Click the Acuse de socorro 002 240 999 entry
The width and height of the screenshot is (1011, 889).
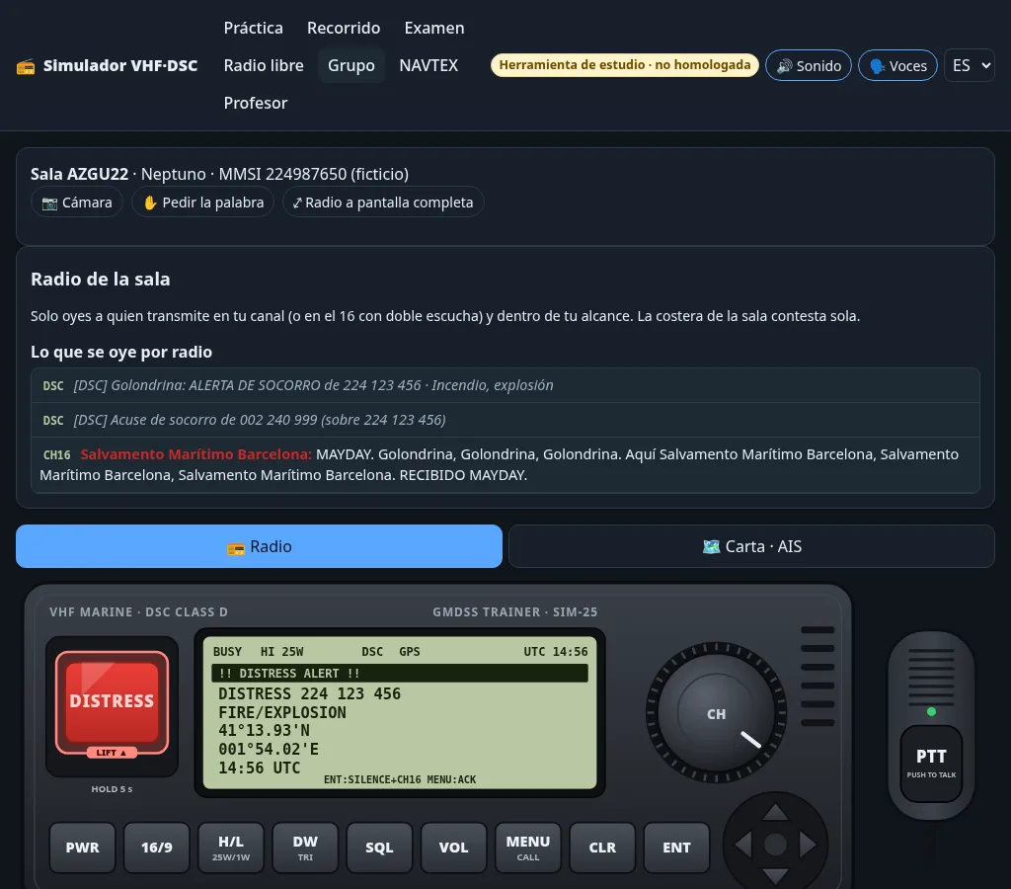505,420
